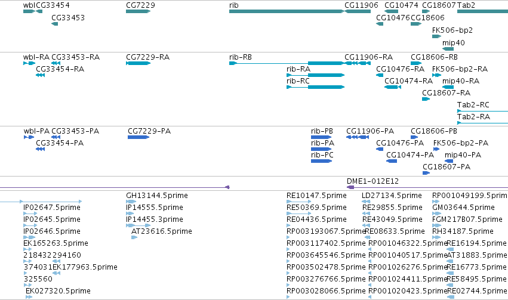This screenshot has width=508, height=300.
Task: Click the EK027320.5prime EST label
Action: coord(58,291)
